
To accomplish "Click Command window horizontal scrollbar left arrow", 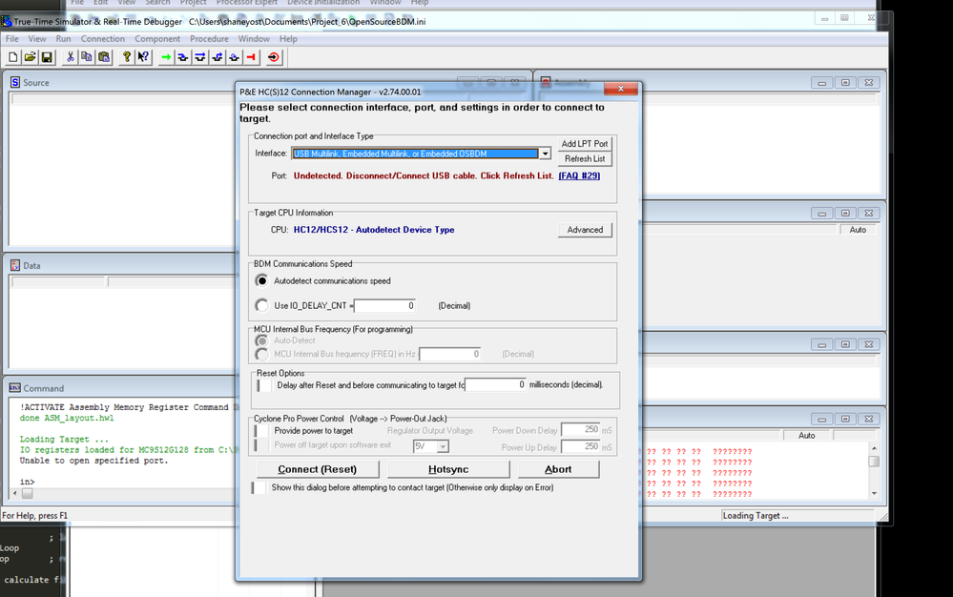I will pyautogui.click(x=15, y=494).
